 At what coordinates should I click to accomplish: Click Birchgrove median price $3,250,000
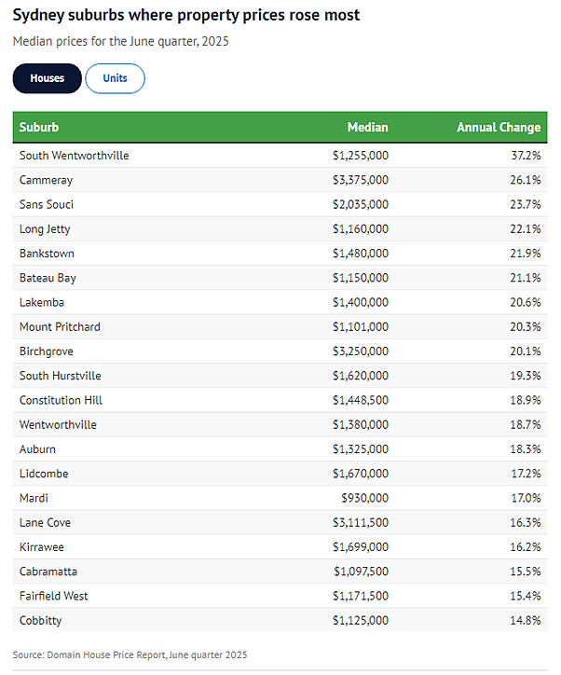point(361,351)
